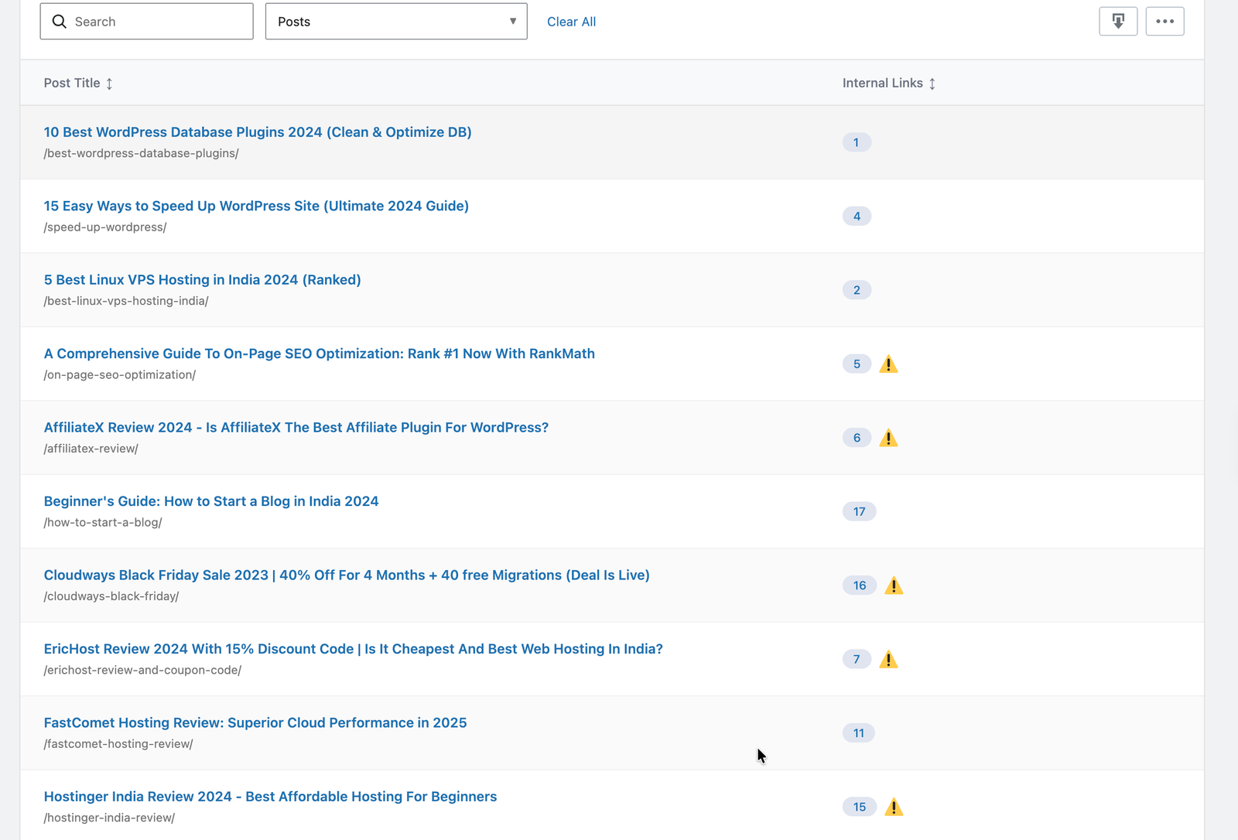Screen dimensions: 1238x840
Task: Sort by Post Title arrow icon
Action: point(109,84)
